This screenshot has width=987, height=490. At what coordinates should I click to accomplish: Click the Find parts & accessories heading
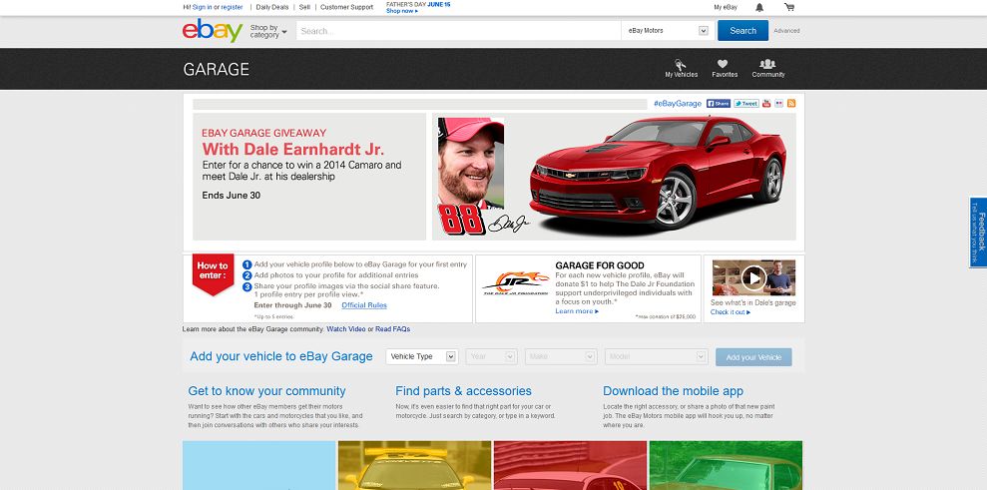pyautogui.click(x=463, y=391)
